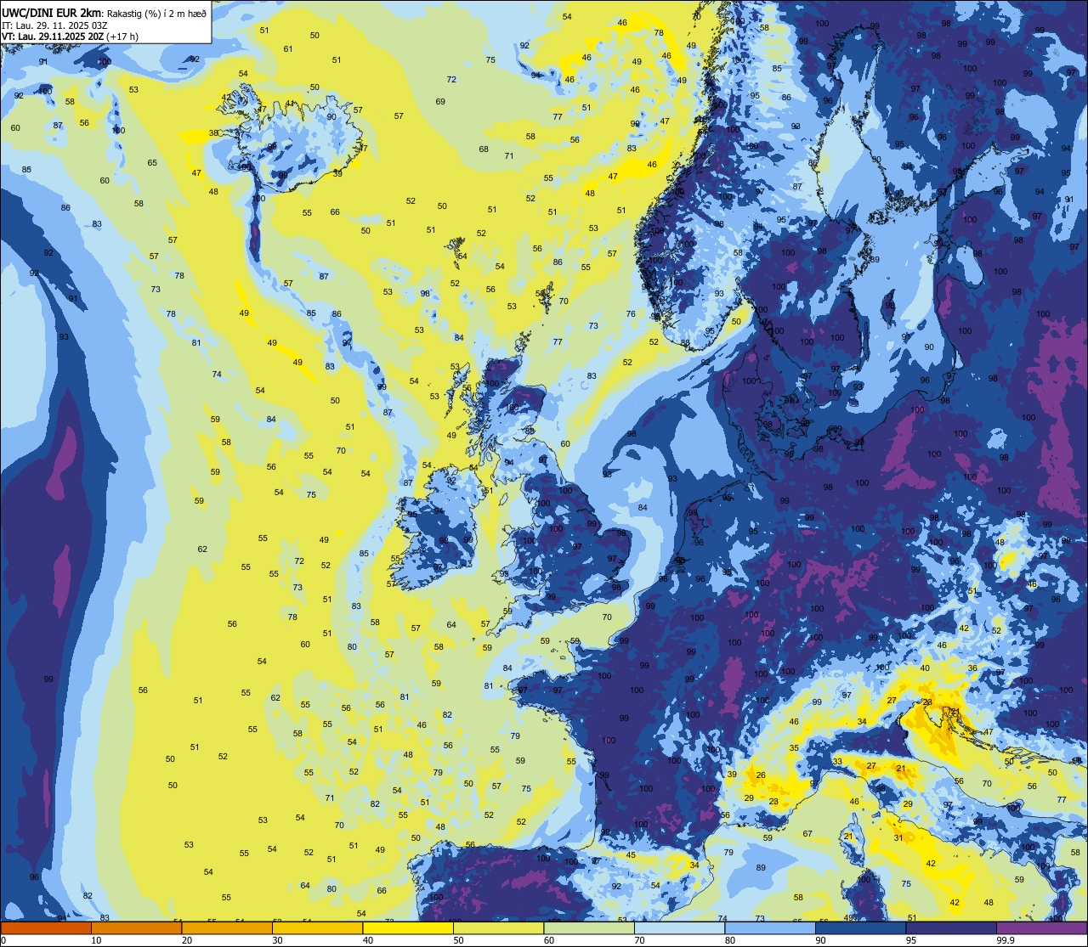Pick the 20–30 amber legend swatch
Screen dimensions: 1088x947
click(x=227, y=928)
